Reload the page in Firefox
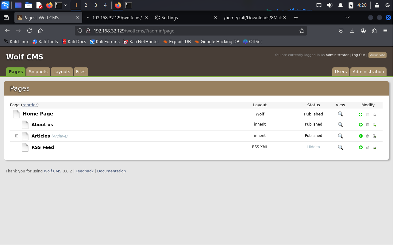This screenshot has width=393, height=245. click(x=29, y=31)
